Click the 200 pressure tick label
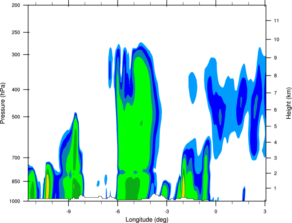Screen dimensions: 292x223 coord(16,5)
